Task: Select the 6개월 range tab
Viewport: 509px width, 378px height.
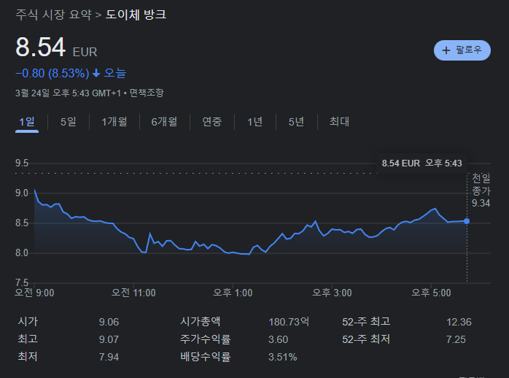Action: coord(164,122)
